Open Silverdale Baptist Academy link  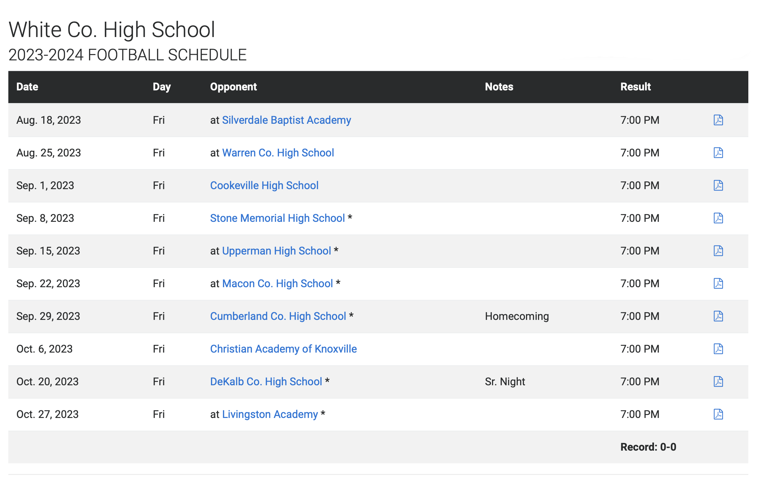tap(286, 120)
